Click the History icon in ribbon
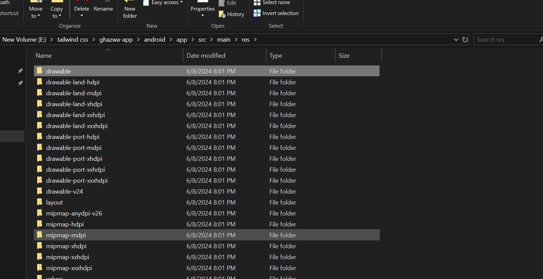543x279 pixels. coord(222,14)
